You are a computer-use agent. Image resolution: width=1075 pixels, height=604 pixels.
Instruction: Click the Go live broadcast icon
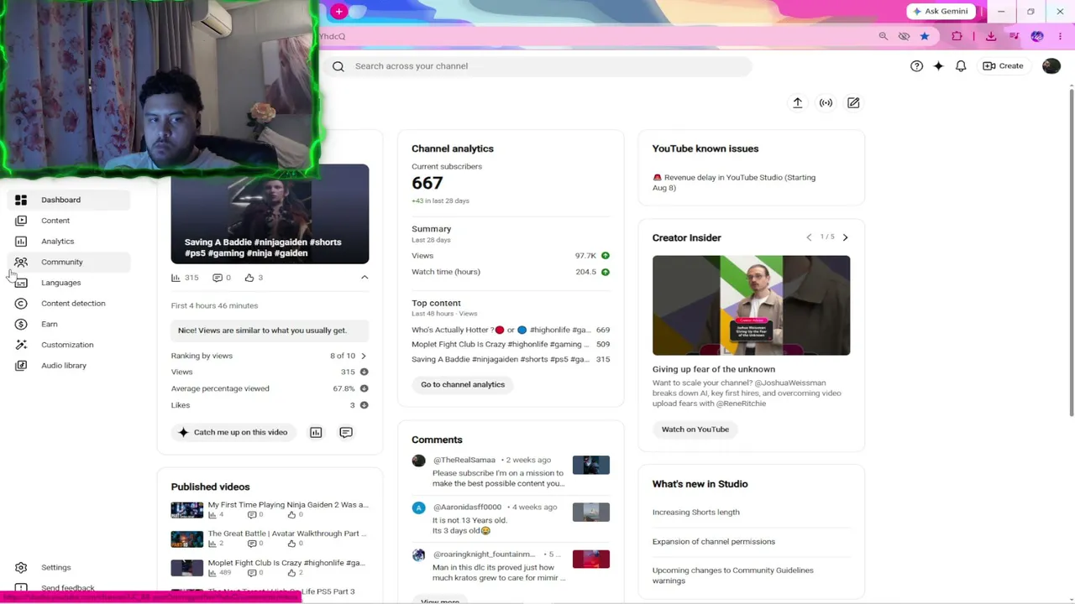point(826,102)
